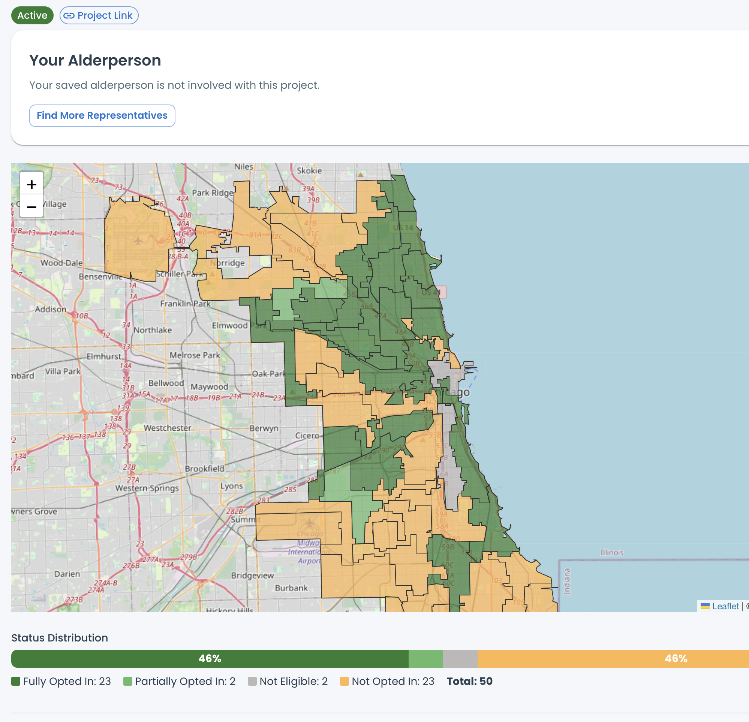Open the Project Link
Viewport: 749px width, 722px height.
[x=105, y=16]
